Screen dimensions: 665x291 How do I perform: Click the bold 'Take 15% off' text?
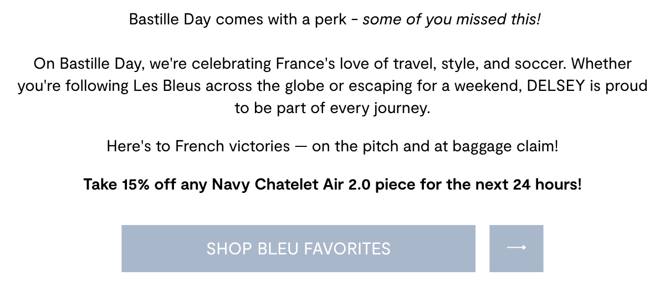tap(130, 184)
